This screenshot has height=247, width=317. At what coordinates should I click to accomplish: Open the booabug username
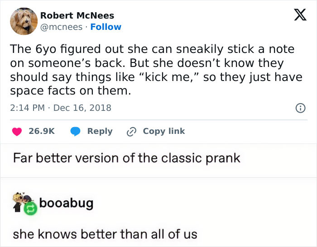tap(66, 203)
